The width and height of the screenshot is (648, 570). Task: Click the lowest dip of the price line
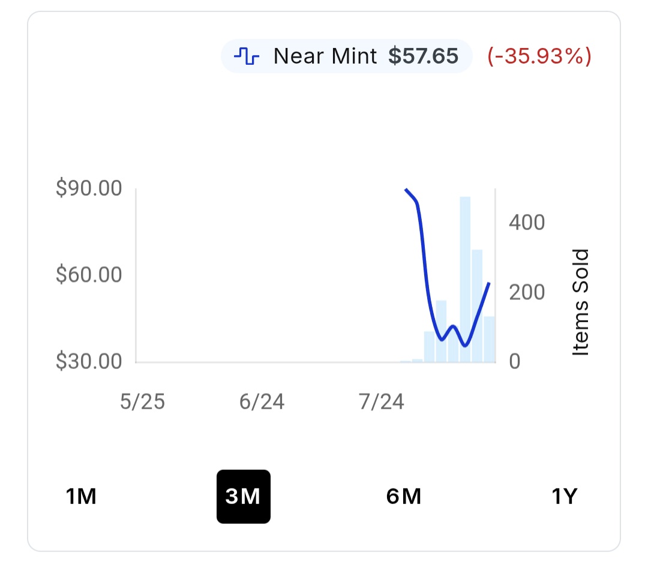pyautogui.click(x=466, y=346)
